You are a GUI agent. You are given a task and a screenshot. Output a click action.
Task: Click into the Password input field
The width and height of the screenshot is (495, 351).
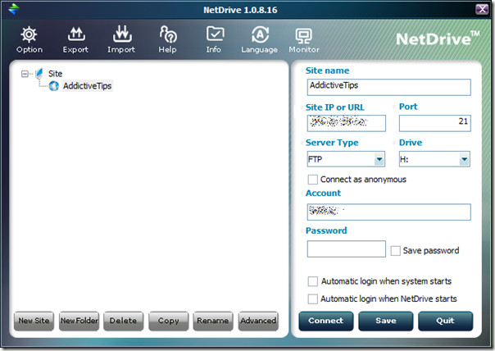347,249
